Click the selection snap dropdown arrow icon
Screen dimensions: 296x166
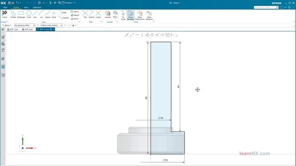[x=76, y=25]
